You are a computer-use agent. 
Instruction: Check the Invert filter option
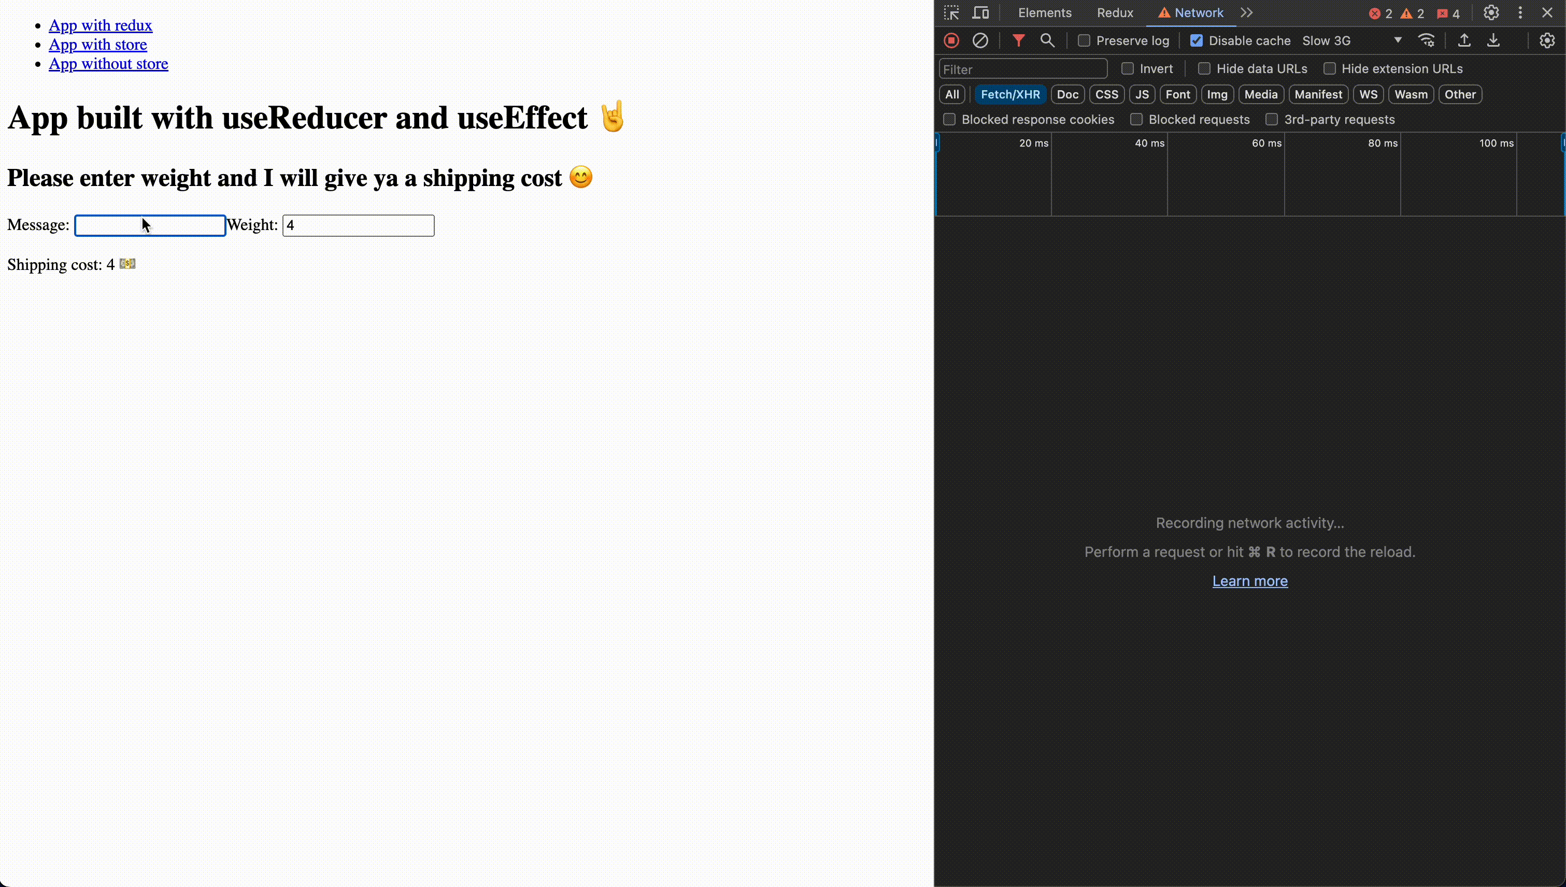click(x=1128, y=68)
